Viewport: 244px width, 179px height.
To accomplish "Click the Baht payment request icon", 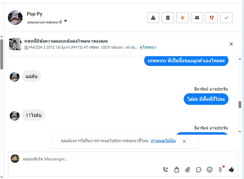I will tap(220, 170).
